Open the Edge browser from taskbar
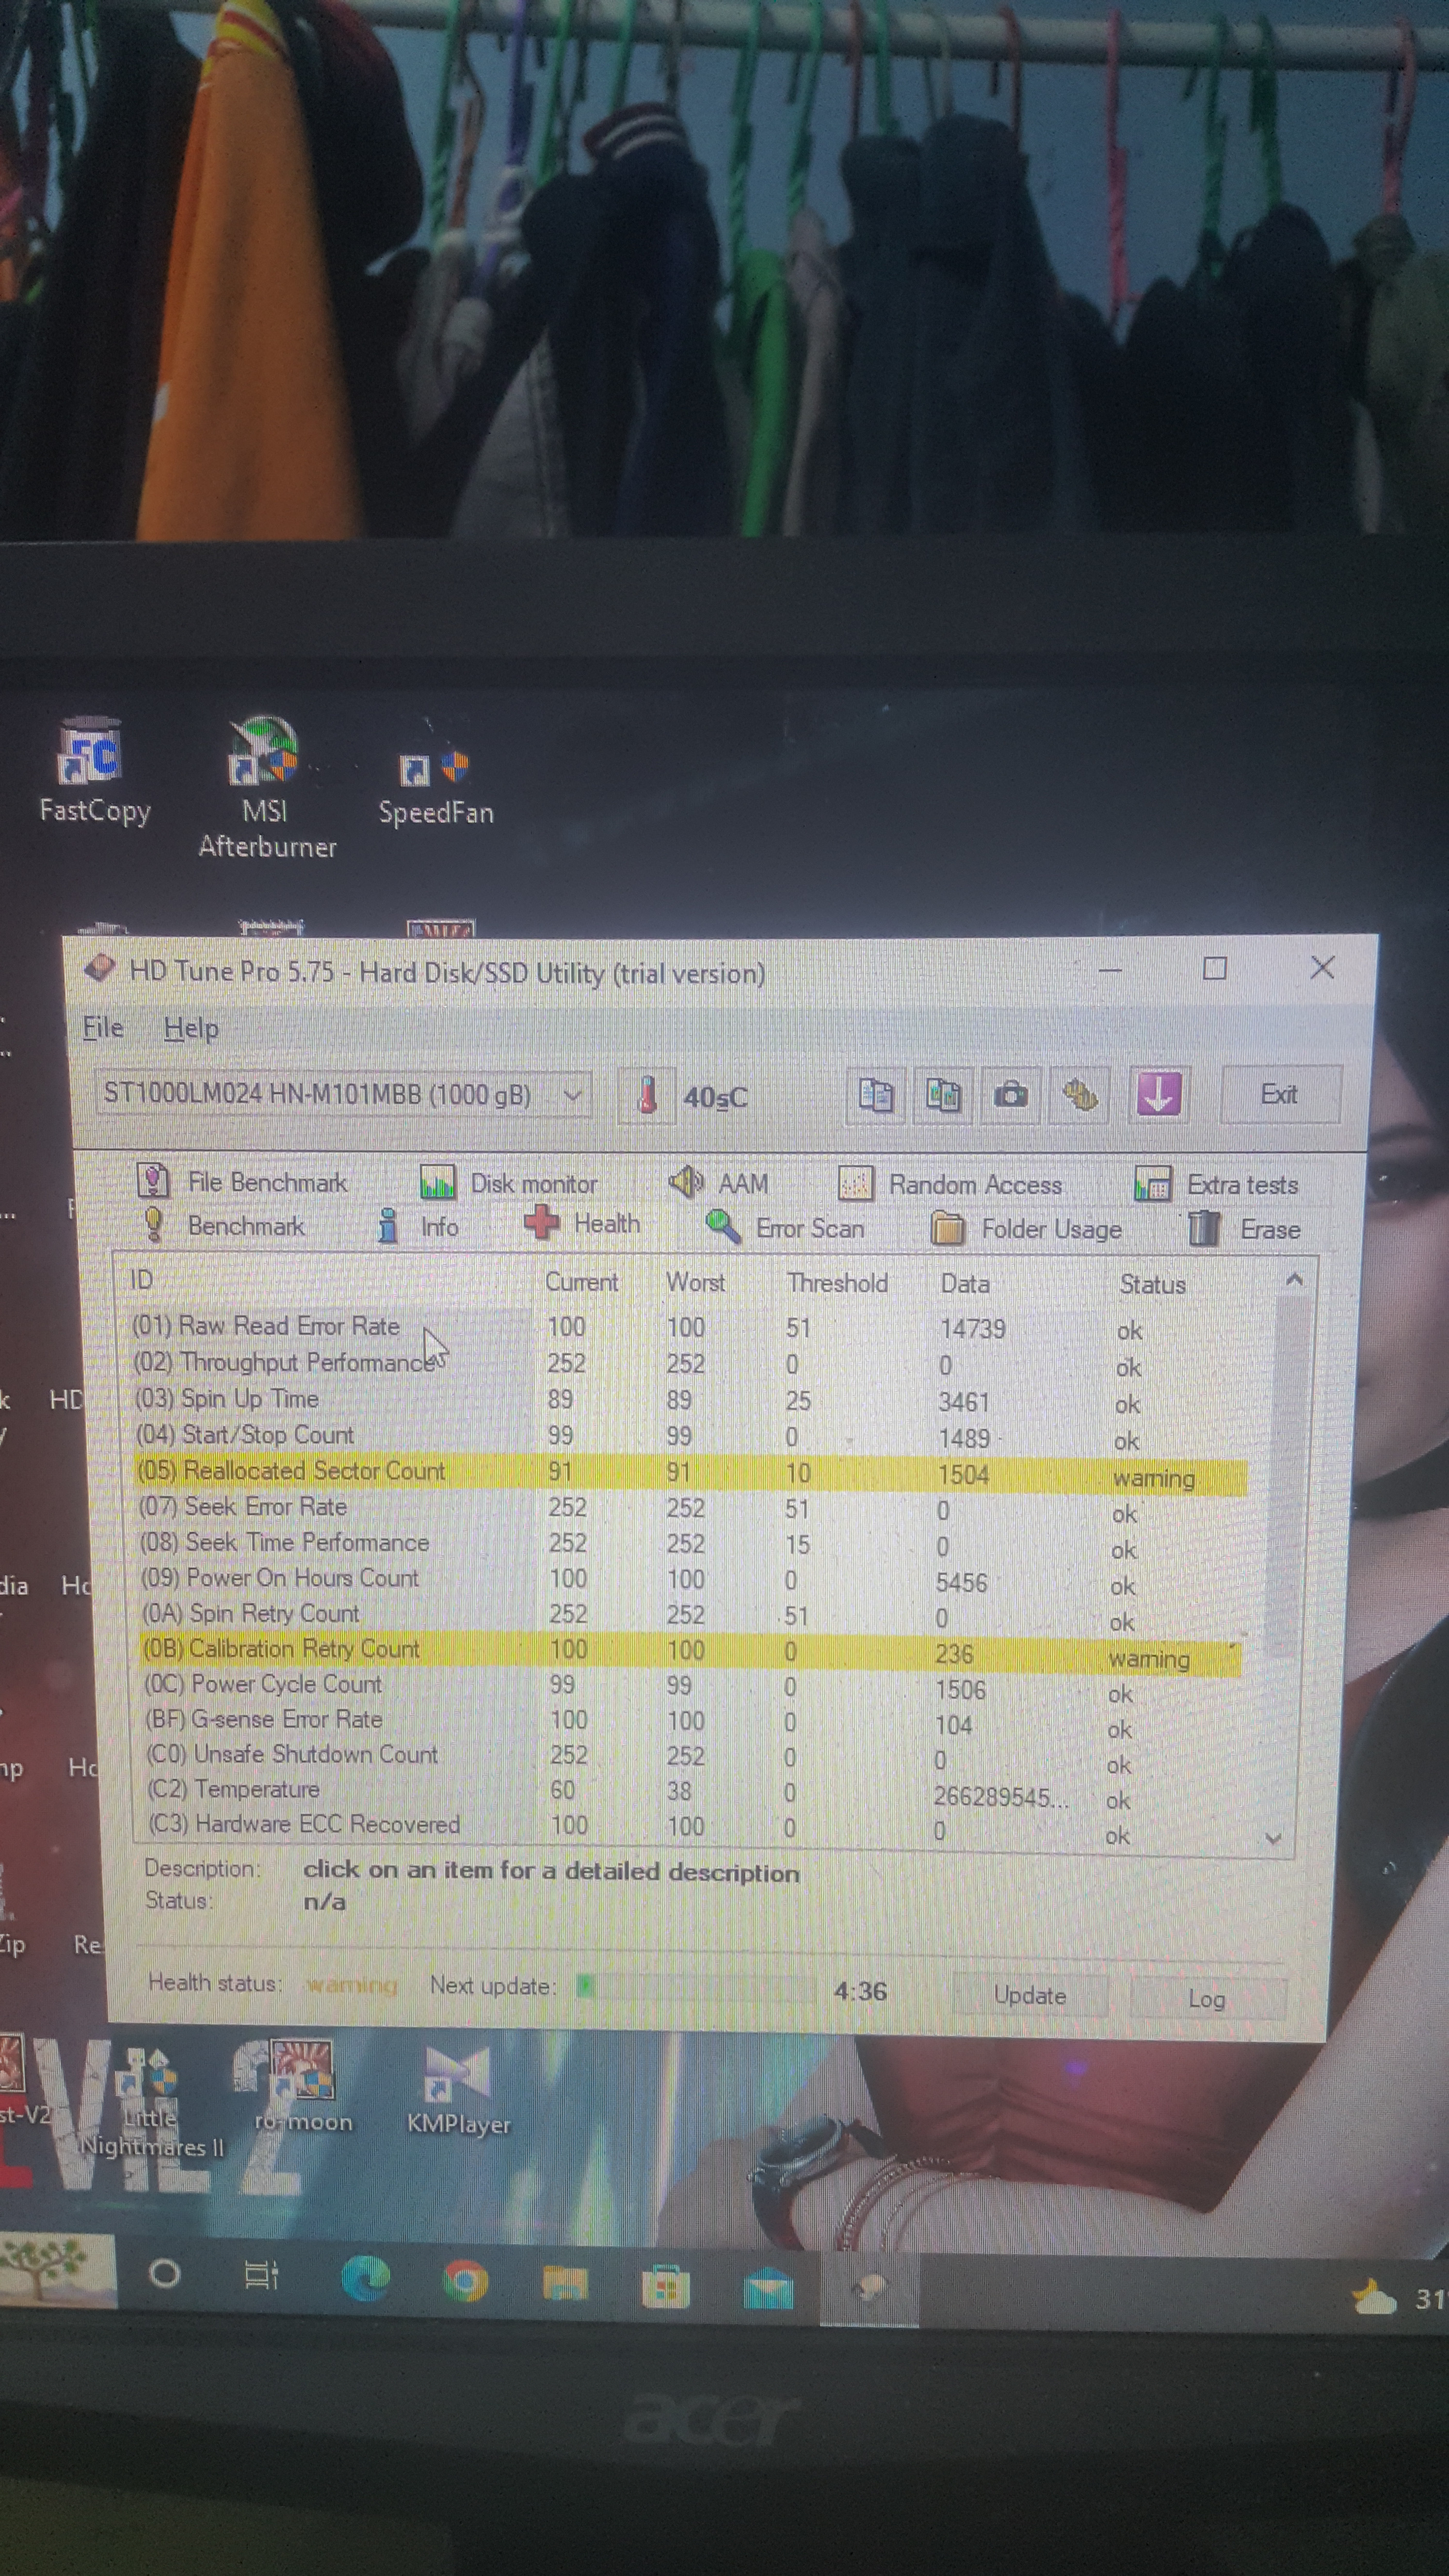The image size is (1449, 2576). click(365, 2280)
